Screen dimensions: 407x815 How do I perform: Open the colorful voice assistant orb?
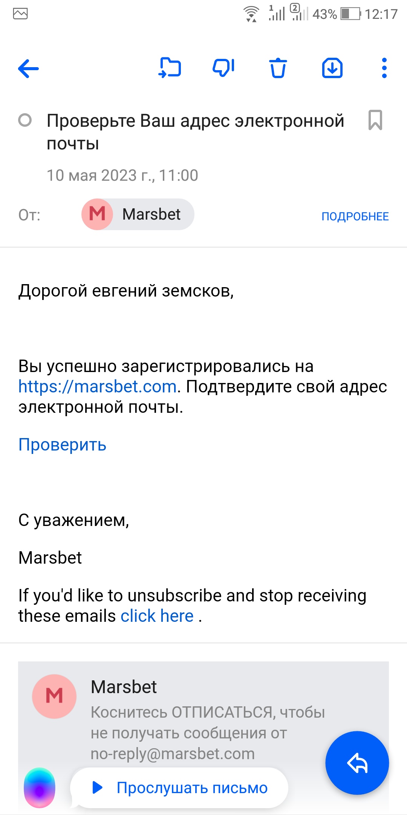(40, 788)
